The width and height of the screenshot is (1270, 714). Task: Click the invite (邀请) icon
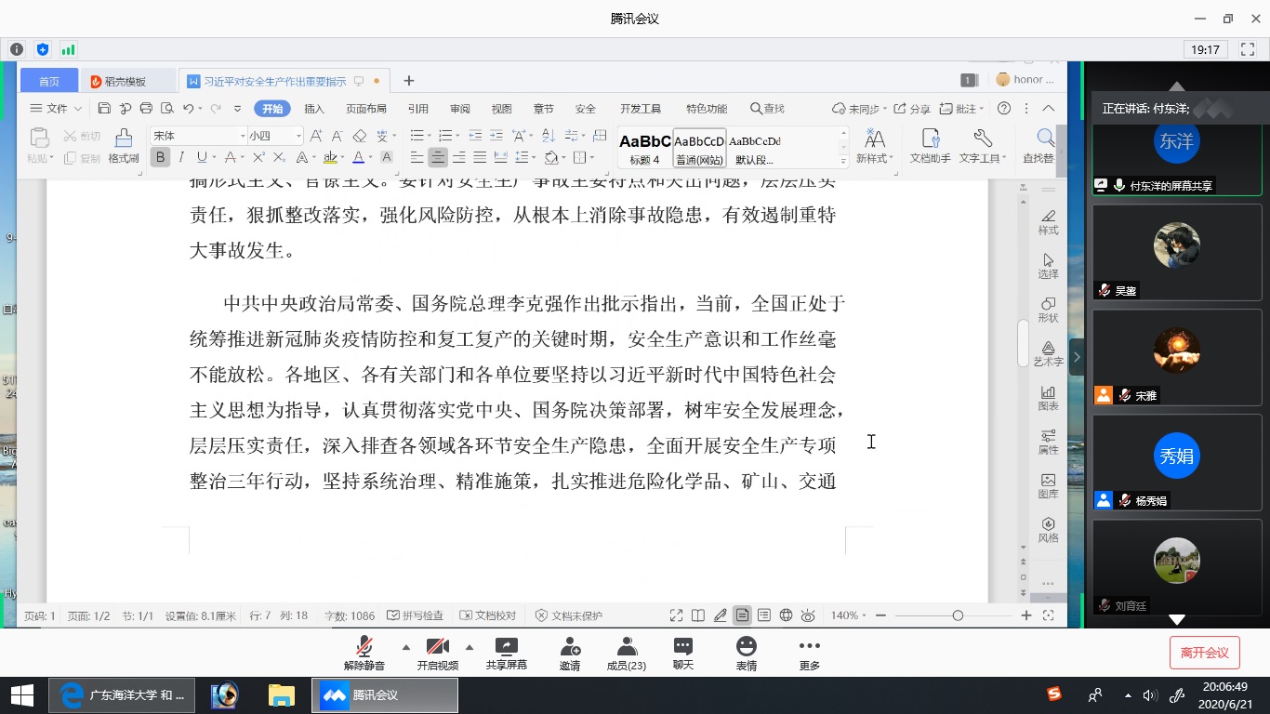(570, 647)
